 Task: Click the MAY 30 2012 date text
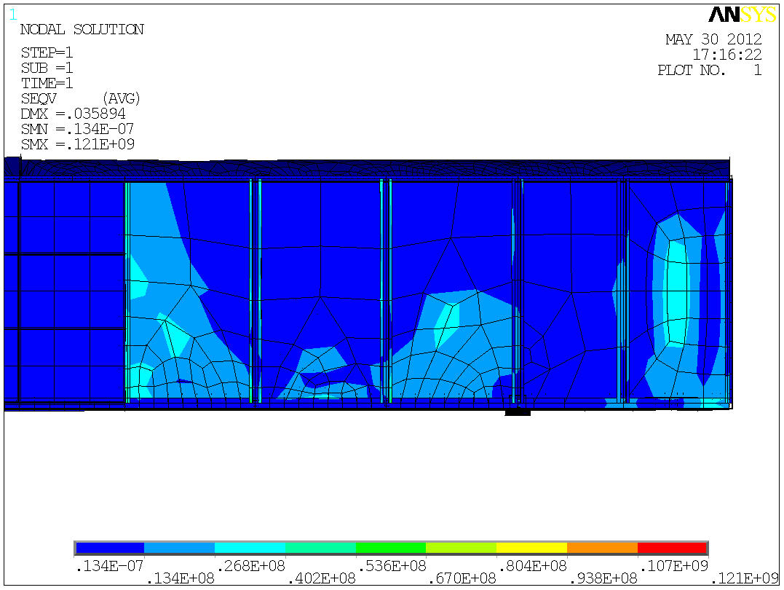(713, 39)
